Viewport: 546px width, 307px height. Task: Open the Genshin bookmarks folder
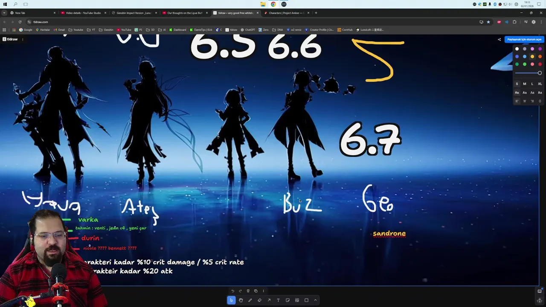click(x=106, y=30)
